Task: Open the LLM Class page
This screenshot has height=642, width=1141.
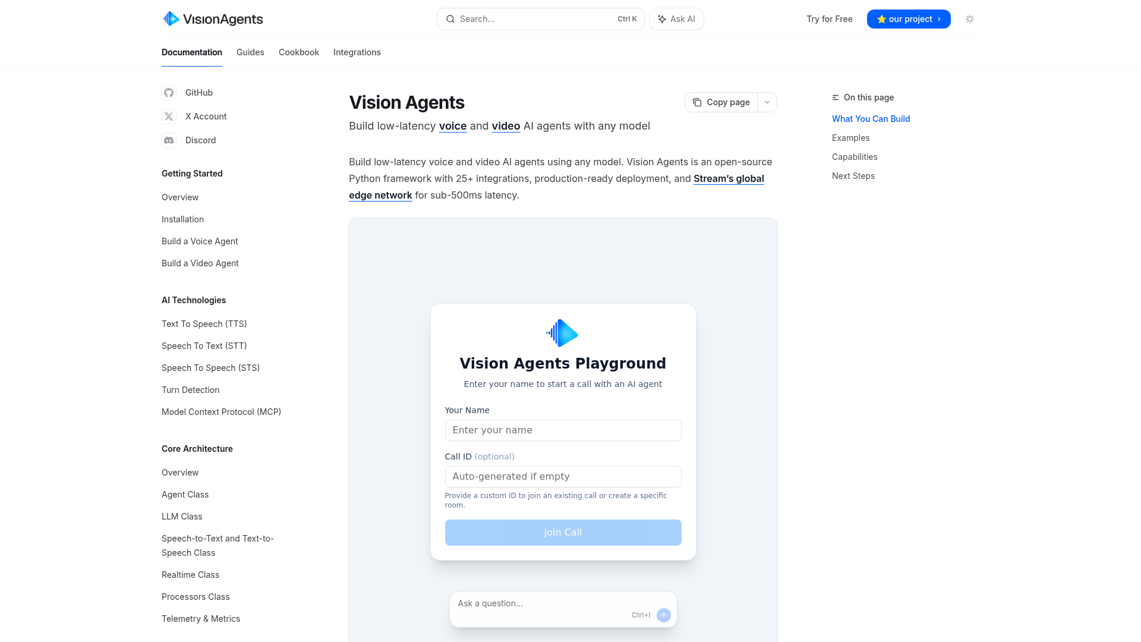Action: coord(182,517)
